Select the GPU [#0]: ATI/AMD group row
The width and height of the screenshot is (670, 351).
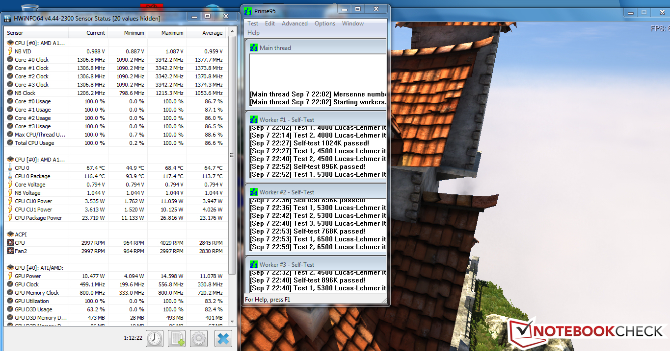116,268
